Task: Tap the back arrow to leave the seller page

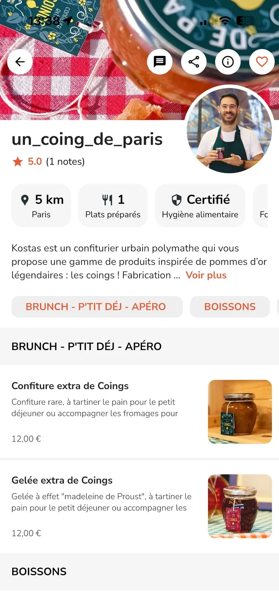Action: (x=19, y=62)
